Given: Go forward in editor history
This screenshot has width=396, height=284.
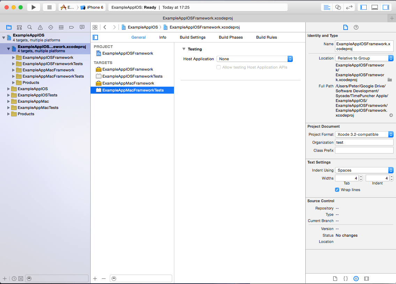Looking at the screenshot, I should pos(114,27).
